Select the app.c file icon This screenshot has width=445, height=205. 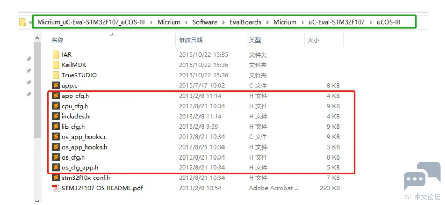coord(56,86)
